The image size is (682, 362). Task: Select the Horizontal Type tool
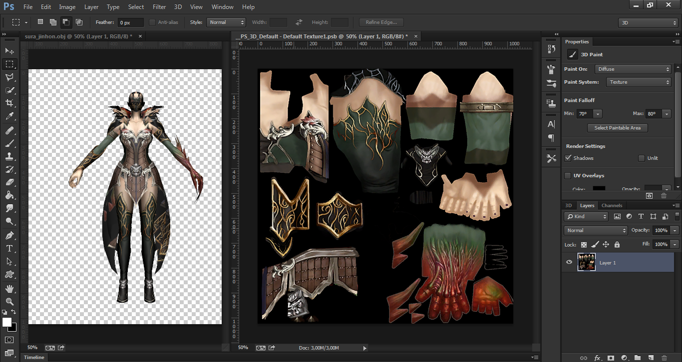coord(9,248)
